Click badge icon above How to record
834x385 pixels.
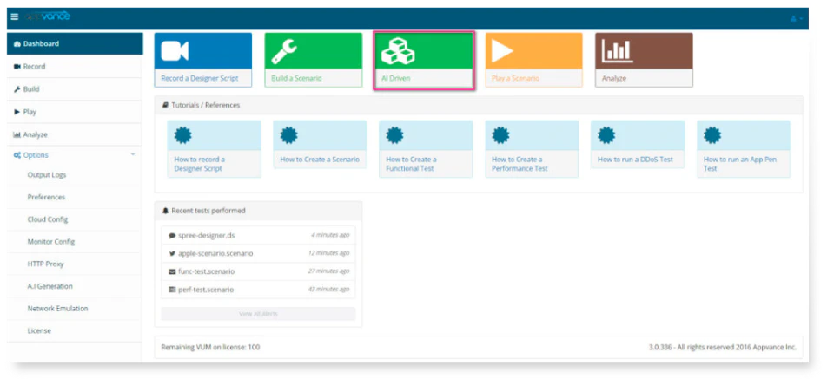[x=183, y=135]
